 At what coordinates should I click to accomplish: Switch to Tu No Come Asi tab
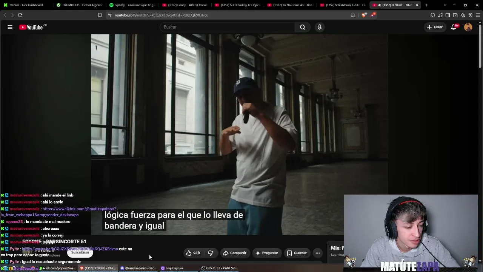tap(290, 5)
